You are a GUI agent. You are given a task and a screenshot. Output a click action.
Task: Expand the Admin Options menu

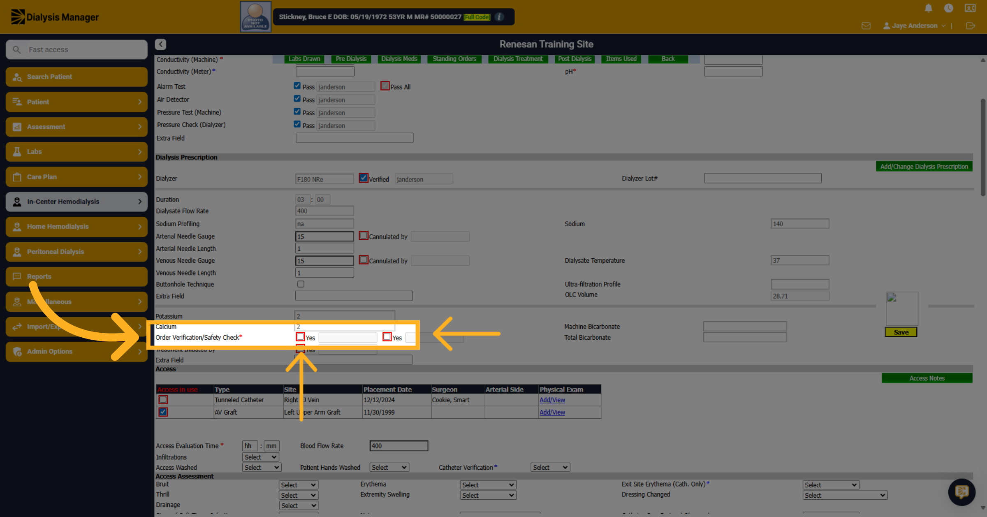click(x=76, y=352)
